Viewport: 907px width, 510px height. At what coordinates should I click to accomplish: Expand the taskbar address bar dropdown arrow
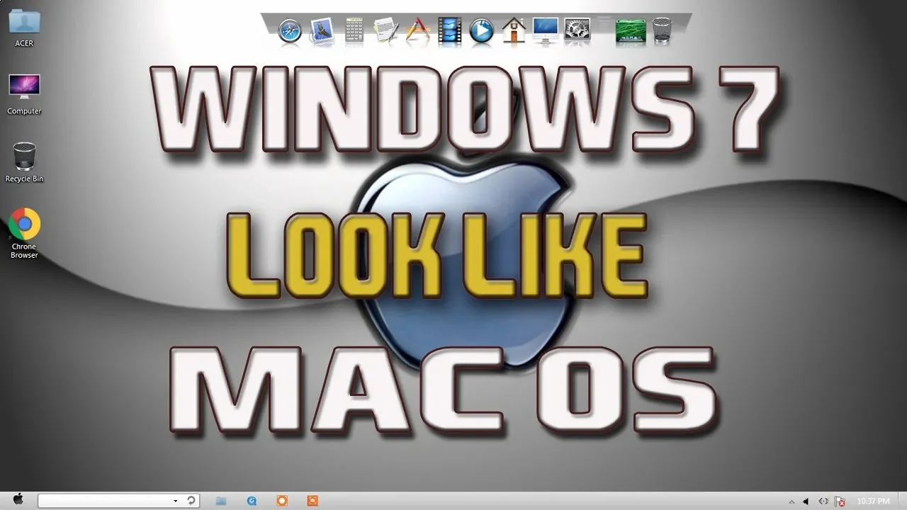(175, 501)
